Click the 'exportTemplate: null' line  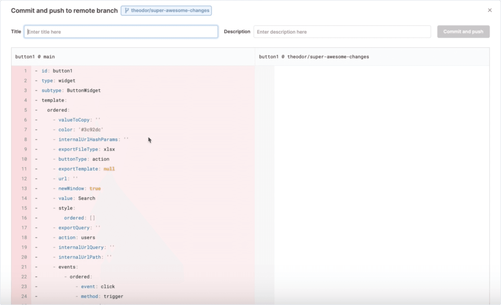(86, 169)
